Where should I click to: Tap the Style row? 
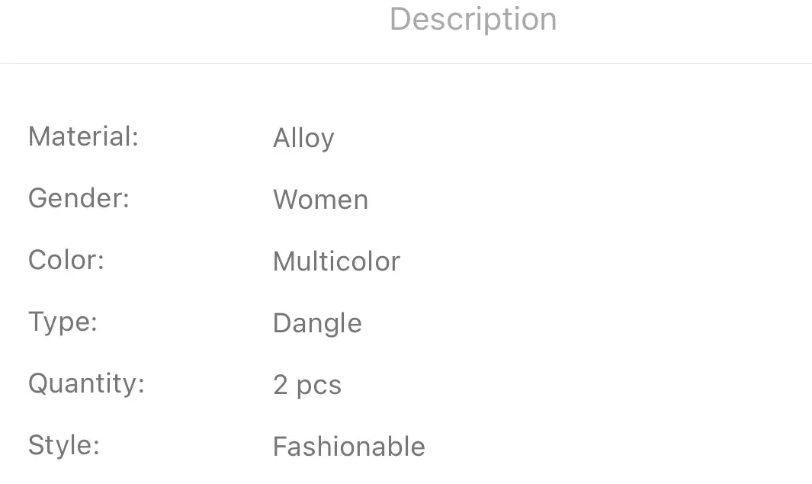(x=406, y=446)
